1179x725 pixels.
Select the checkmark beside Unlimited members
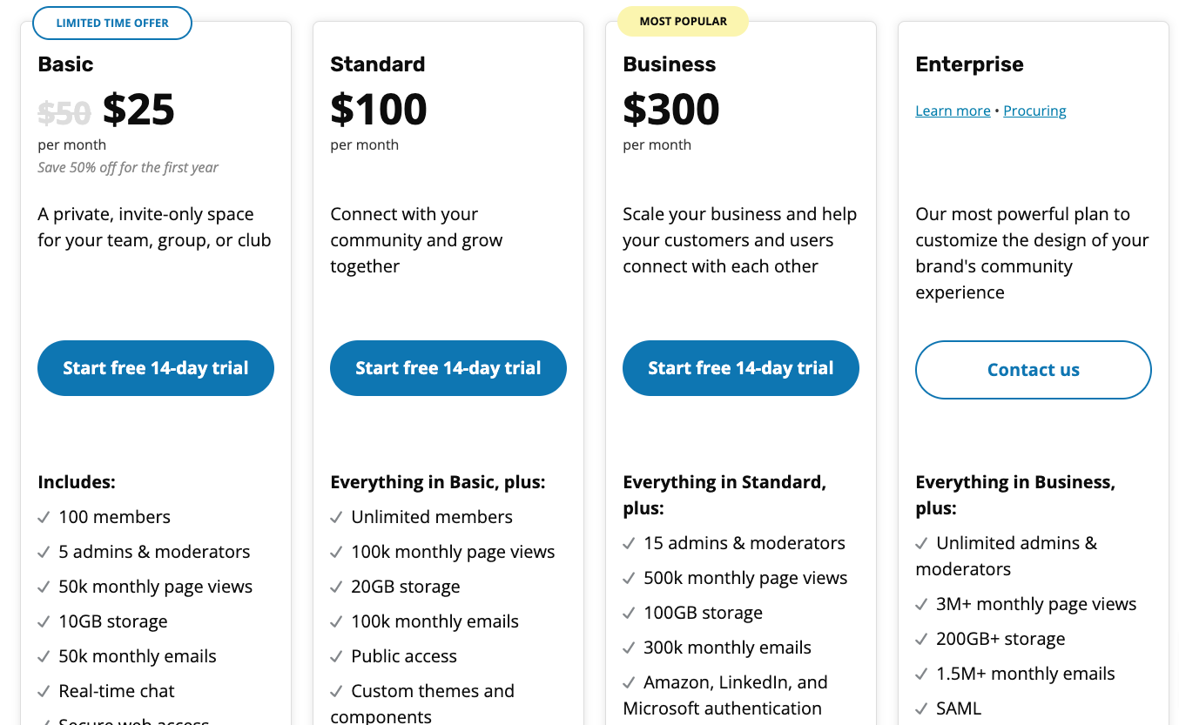[x=335, y=517]
